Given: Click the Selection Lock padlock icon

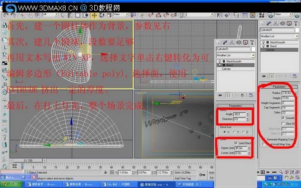Looking at the screenshot, I should tap(105, 172).
